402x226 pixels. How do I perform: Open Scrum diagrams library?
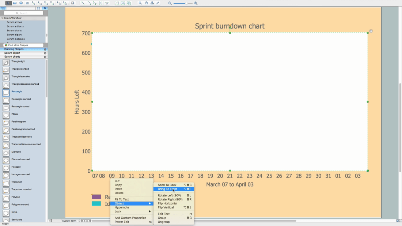[x=16, y=39]
